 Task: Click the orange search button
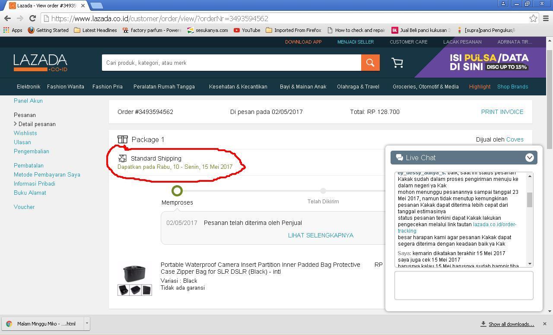[x=370, y=63]
